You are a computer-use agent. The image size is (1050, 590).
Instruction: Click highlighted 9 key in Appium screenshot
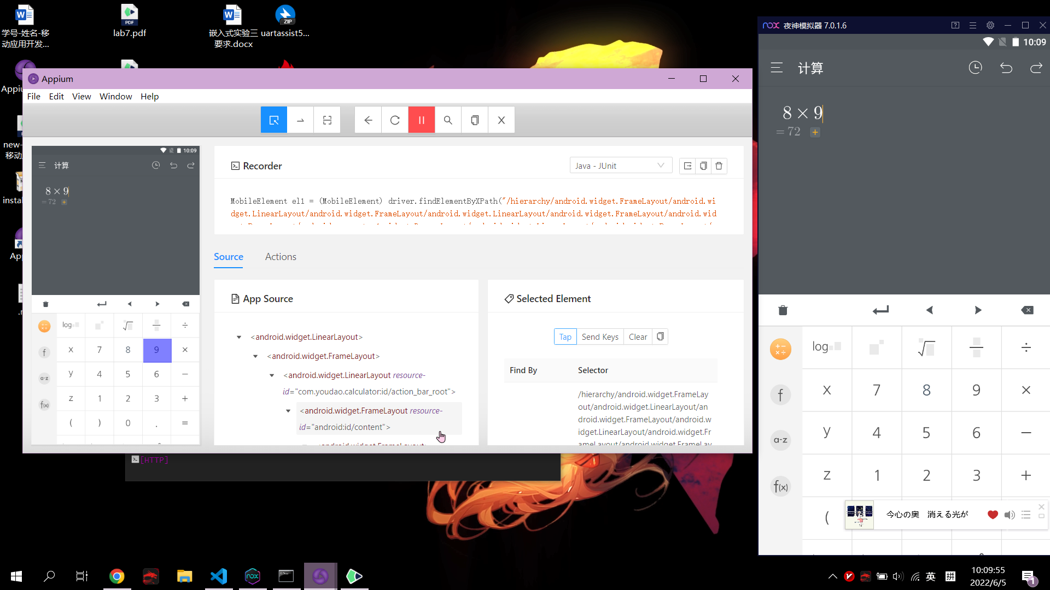pyautogui.click(x=157, y=350)
